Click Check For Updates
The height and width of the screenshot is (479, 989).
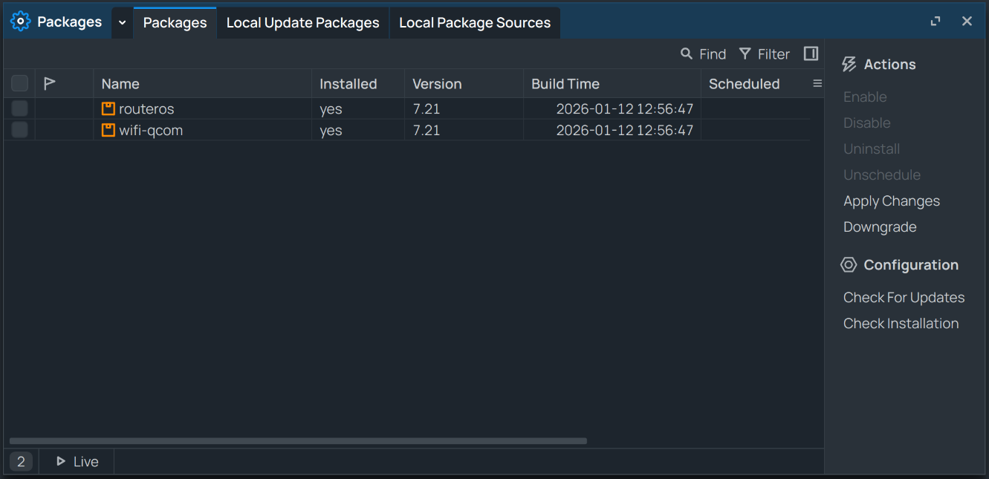[904, 297]
